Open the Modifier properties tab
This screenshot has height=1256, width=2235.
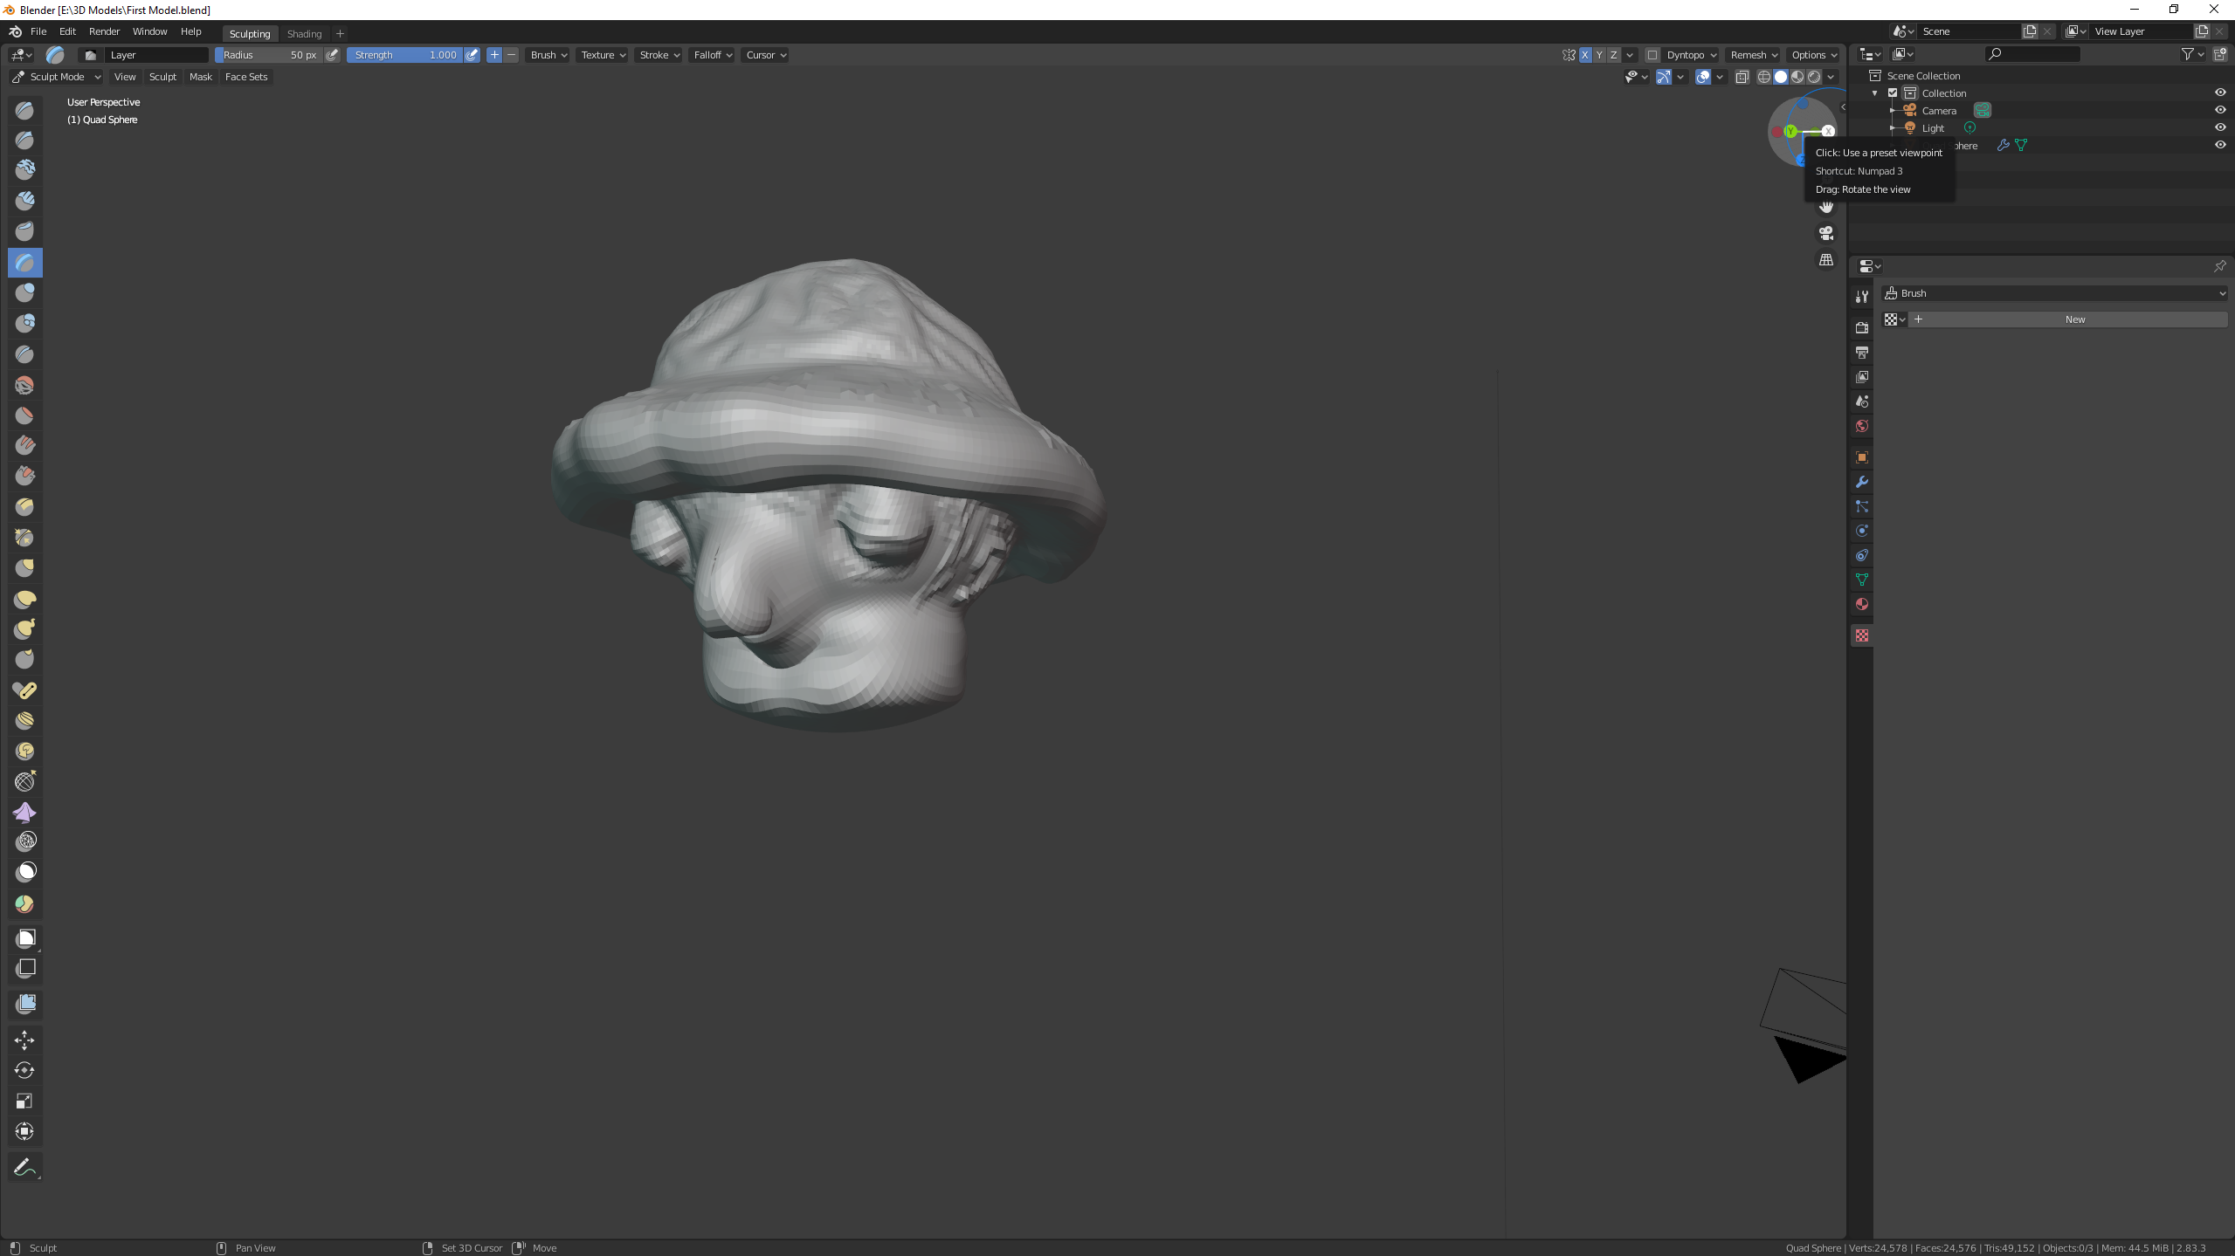1861,482
